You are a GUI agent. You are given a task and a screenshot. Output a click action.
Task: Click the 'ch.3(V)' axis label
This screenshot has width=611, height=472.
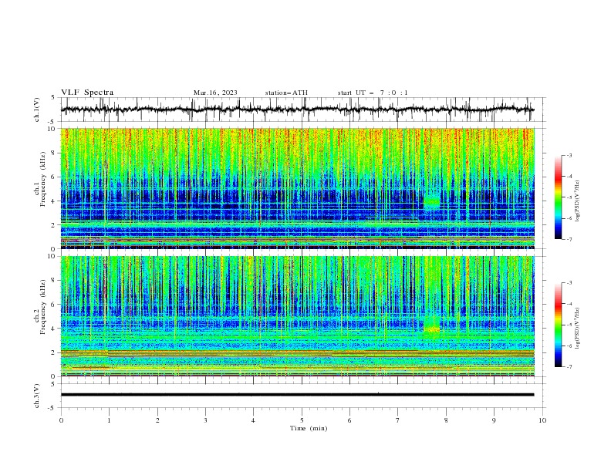36,396
